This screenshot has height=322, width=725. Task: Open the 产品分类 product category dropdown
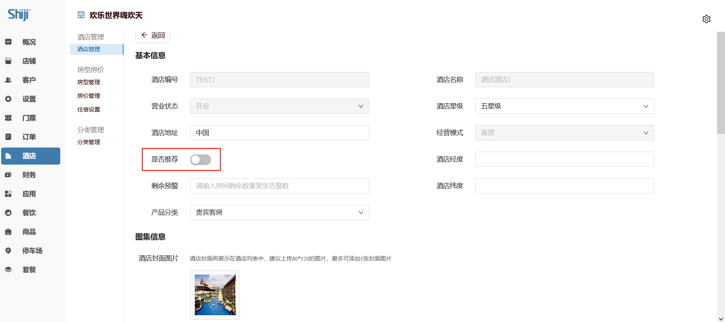click(279, 212)
